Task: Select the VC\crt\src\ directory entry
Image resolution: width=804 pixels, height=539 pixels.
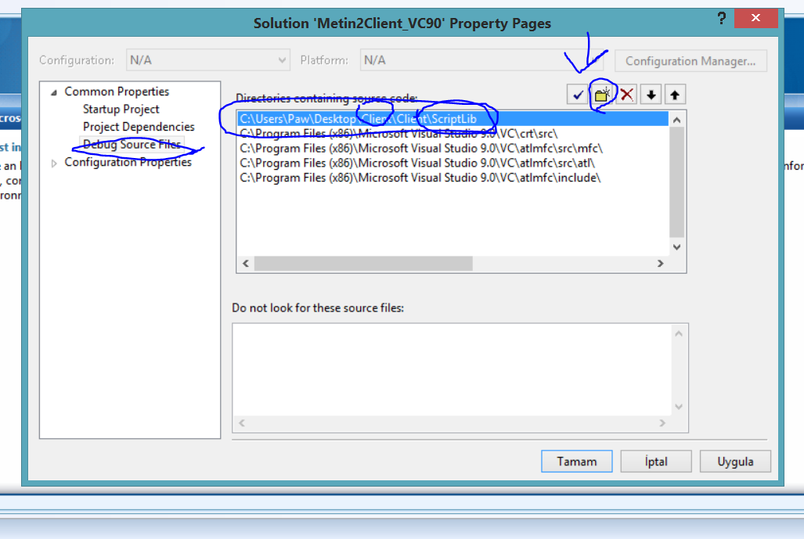Action: pos(452,134)
